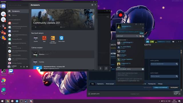Viewport: 183px width, 103px height.
Task: Open ГРИША ИЗ 7 Б friend entry
Action: [x=130, y=64]
